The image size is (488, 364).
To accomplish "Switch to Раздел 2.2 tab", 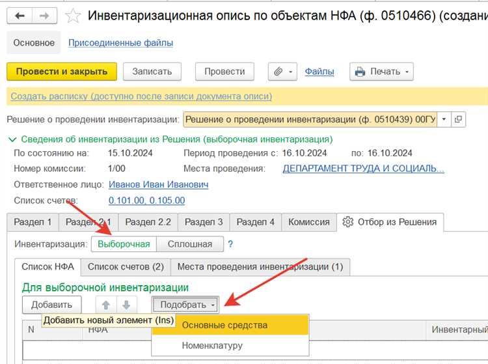I will tap(148, 222).
